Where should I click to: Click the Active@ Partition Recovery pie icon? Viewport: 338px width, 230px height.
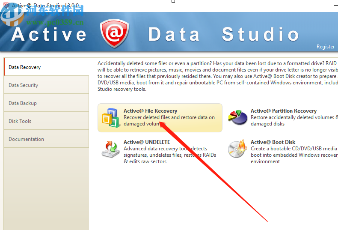pos(237,117)
